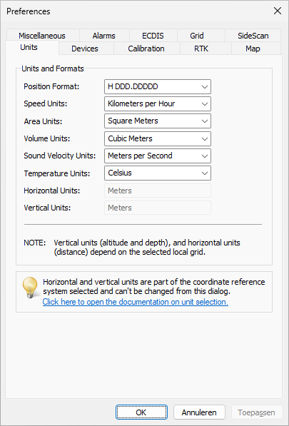
Task: Click the Annuleren button
Action: pyautogui.click(x=199, y=412)
